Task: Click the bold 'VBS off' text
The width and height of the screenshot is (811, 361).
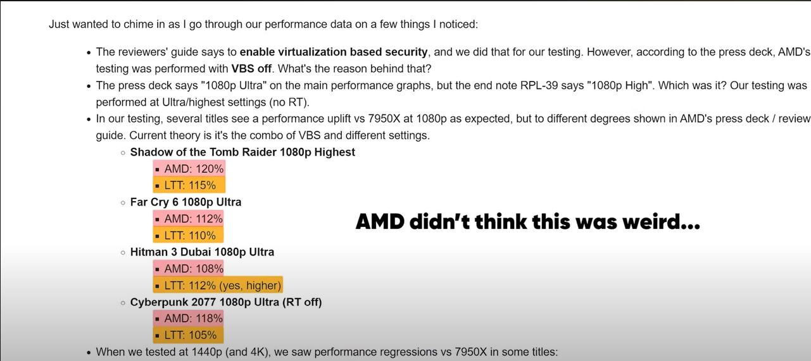Action: click(x=251, y=68)
